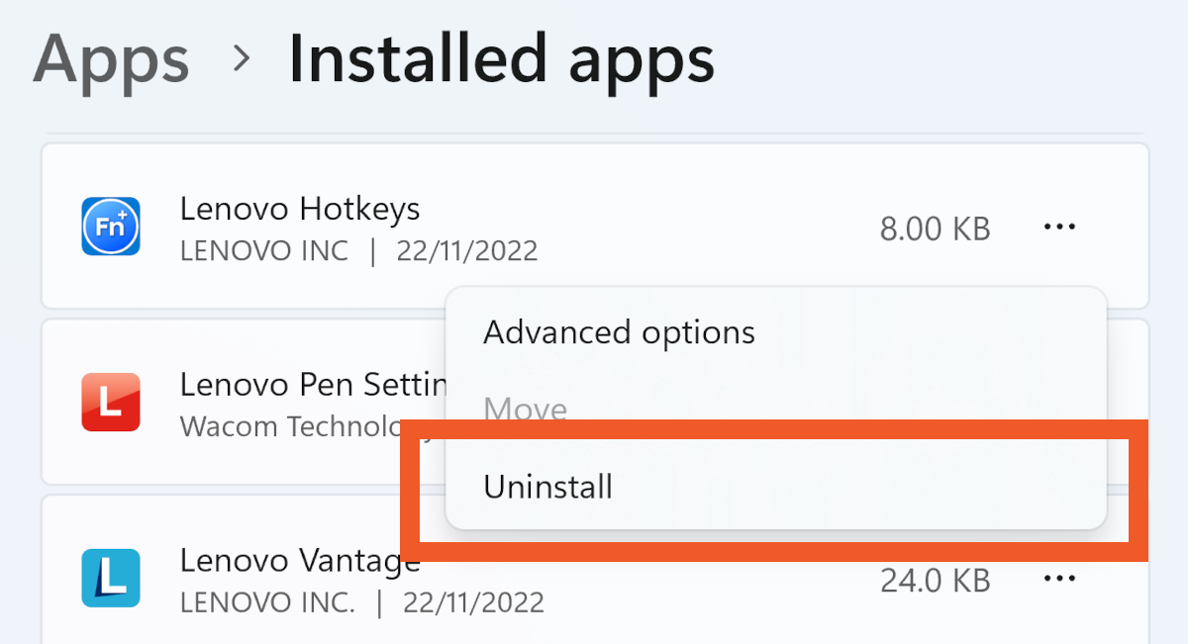Click the LENOVO INC publisher under Lenovo Hotkeys
The width and height of the screenshot is (1188, 644).
pos(264,251)
